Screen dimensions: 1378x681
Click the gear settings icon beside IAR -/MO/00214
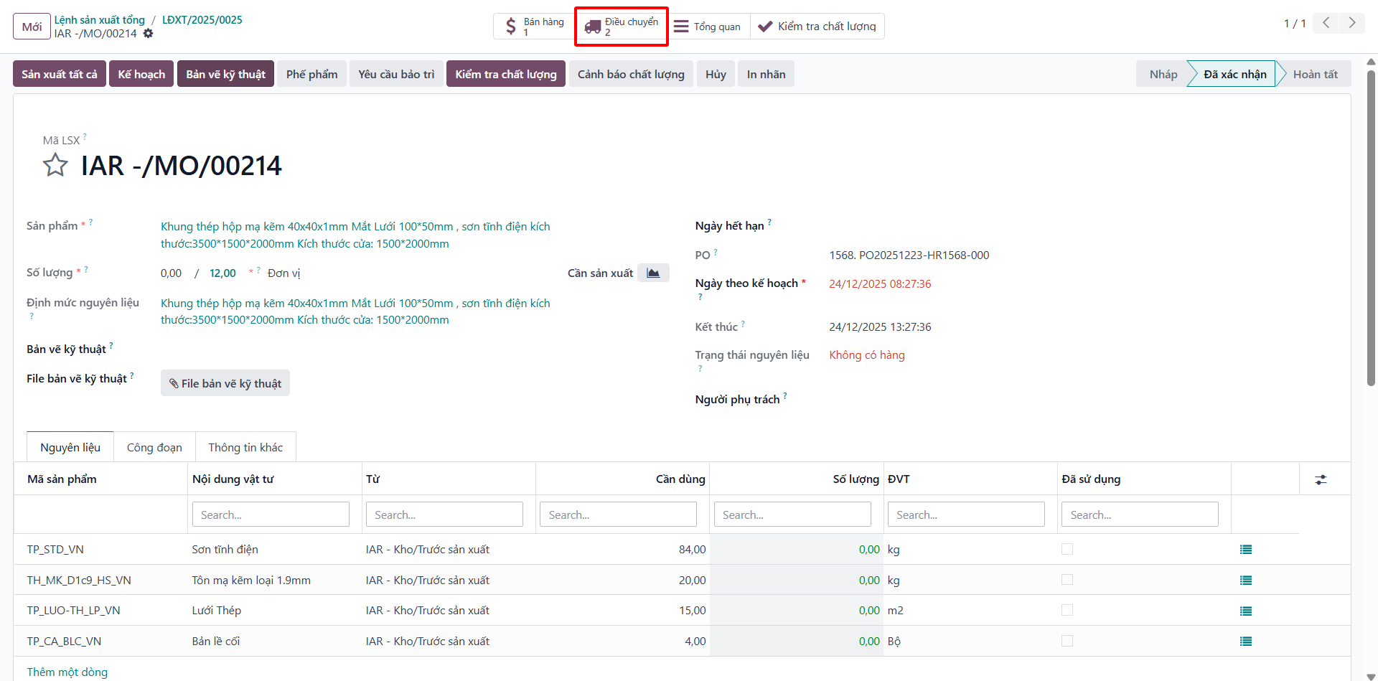coord(148,34)
